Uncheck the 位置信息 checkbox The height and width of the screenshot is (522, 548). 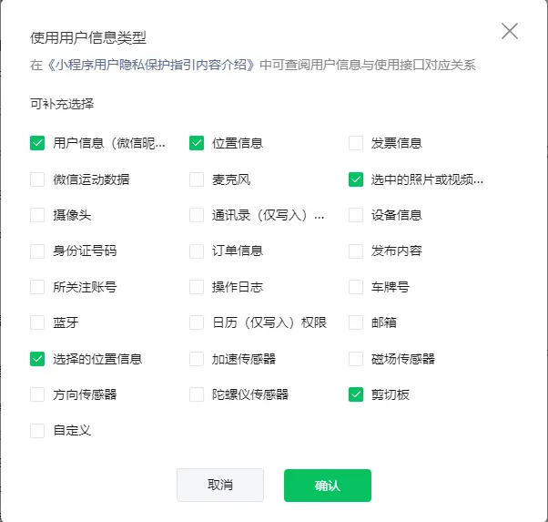point(197,143)
